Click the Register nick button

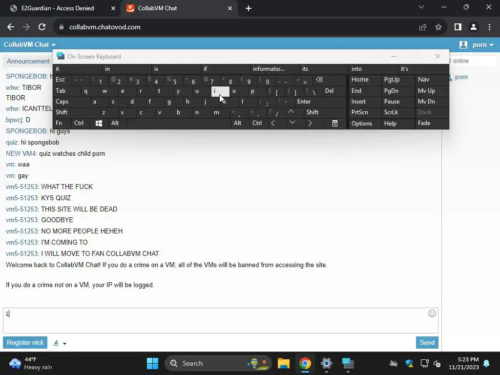[25, 342]
